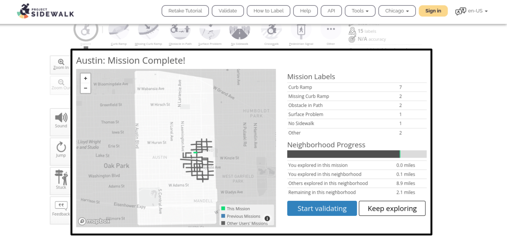Click 'You explored in this neighborhood' row
Image resolution: width=507 pixels, height=246 pixels.
pyautogui.click(x=357, y=174)
